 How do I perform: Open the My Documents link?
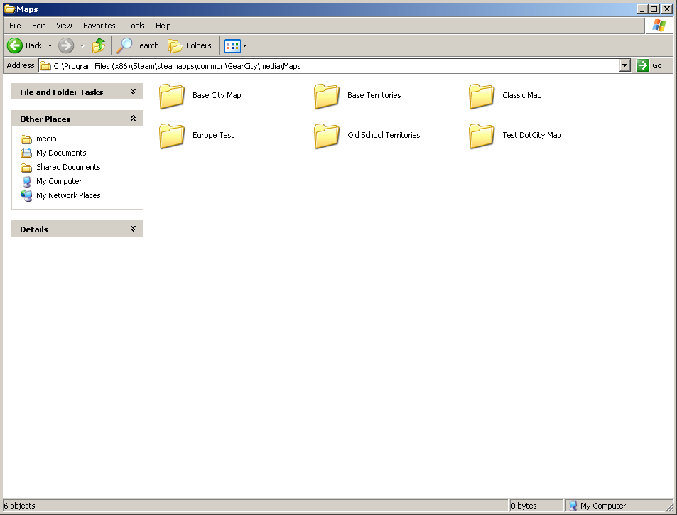point(61,153)
